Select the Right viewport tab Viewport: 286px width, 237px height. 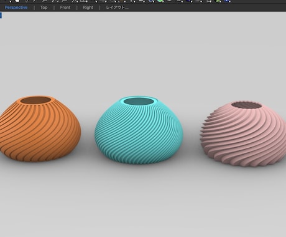(88, 7)
